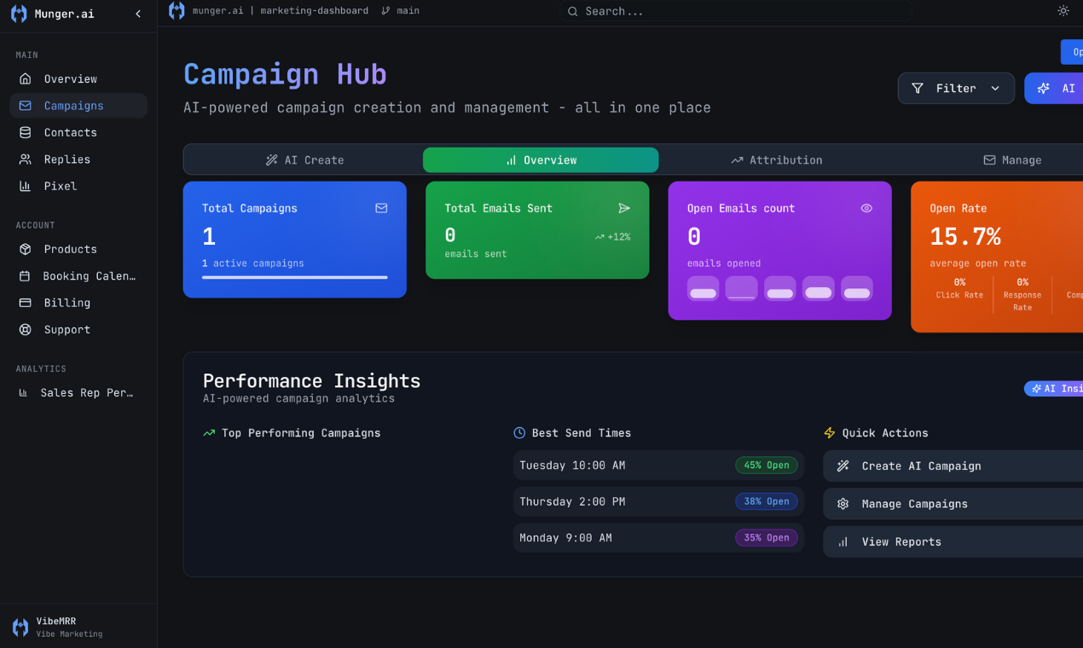The image size is (1083, 648).
Task: Go to Replies in sidebar
Action: tap(67, 159)
